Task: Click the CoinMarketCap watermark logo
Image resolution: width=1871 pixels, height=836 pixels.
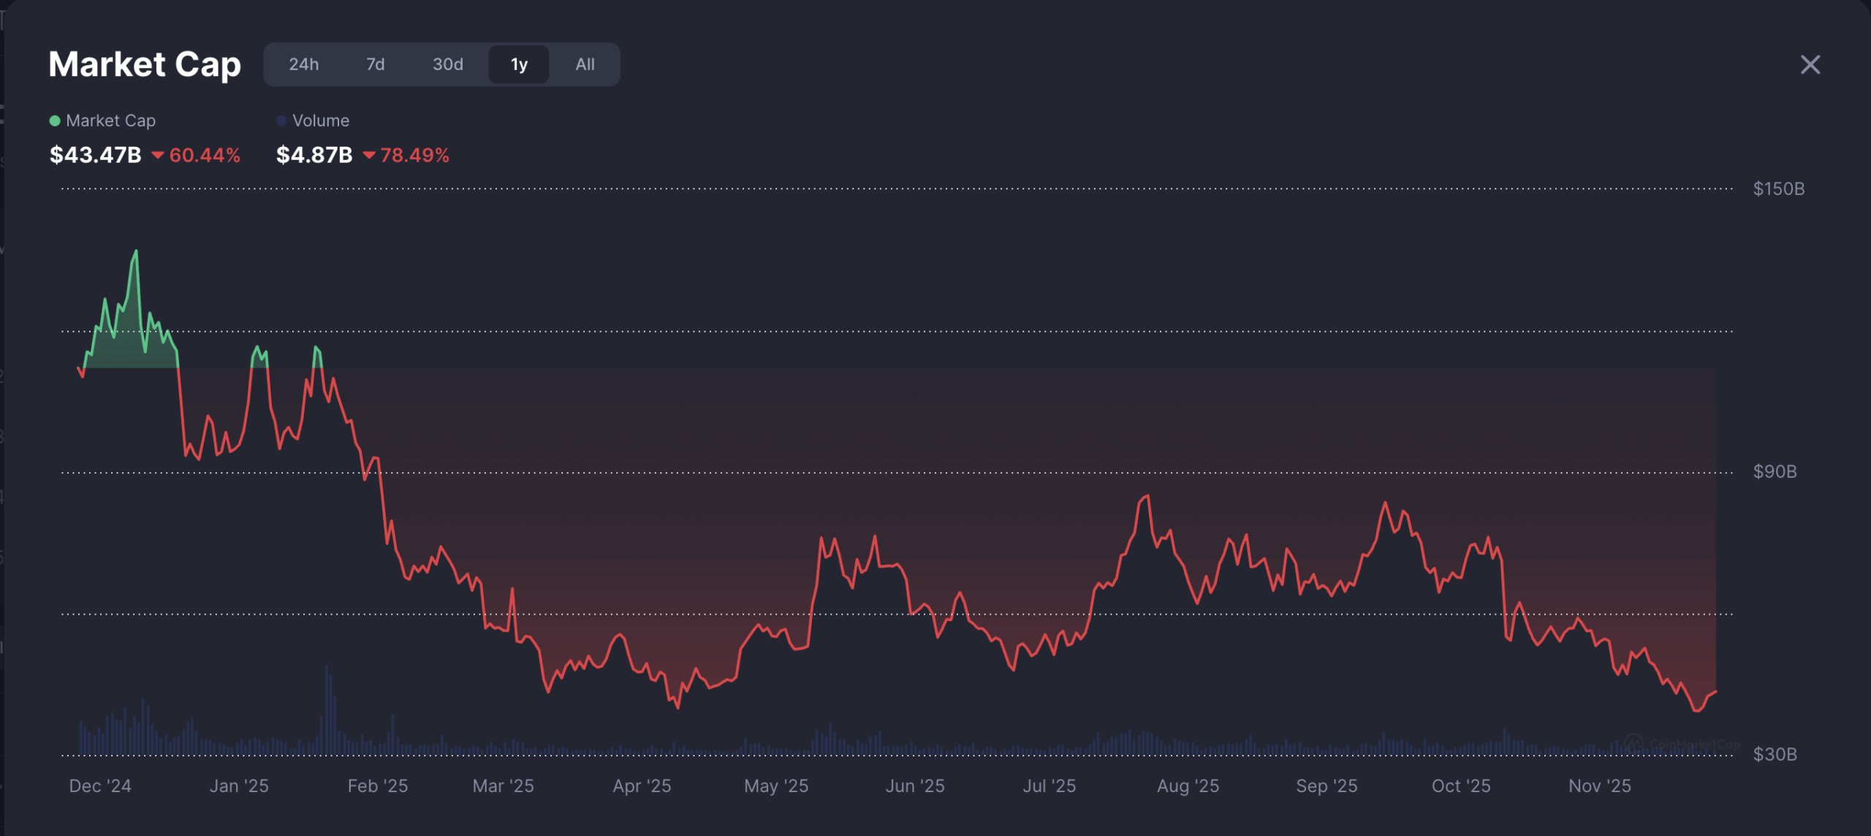Action: click(1634, 743)
